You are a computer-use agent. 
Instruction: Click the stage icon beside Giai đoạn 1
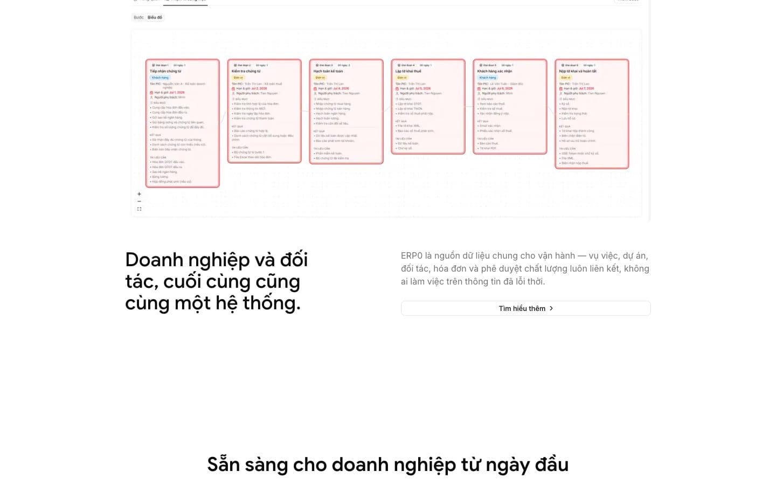point(154,65)
